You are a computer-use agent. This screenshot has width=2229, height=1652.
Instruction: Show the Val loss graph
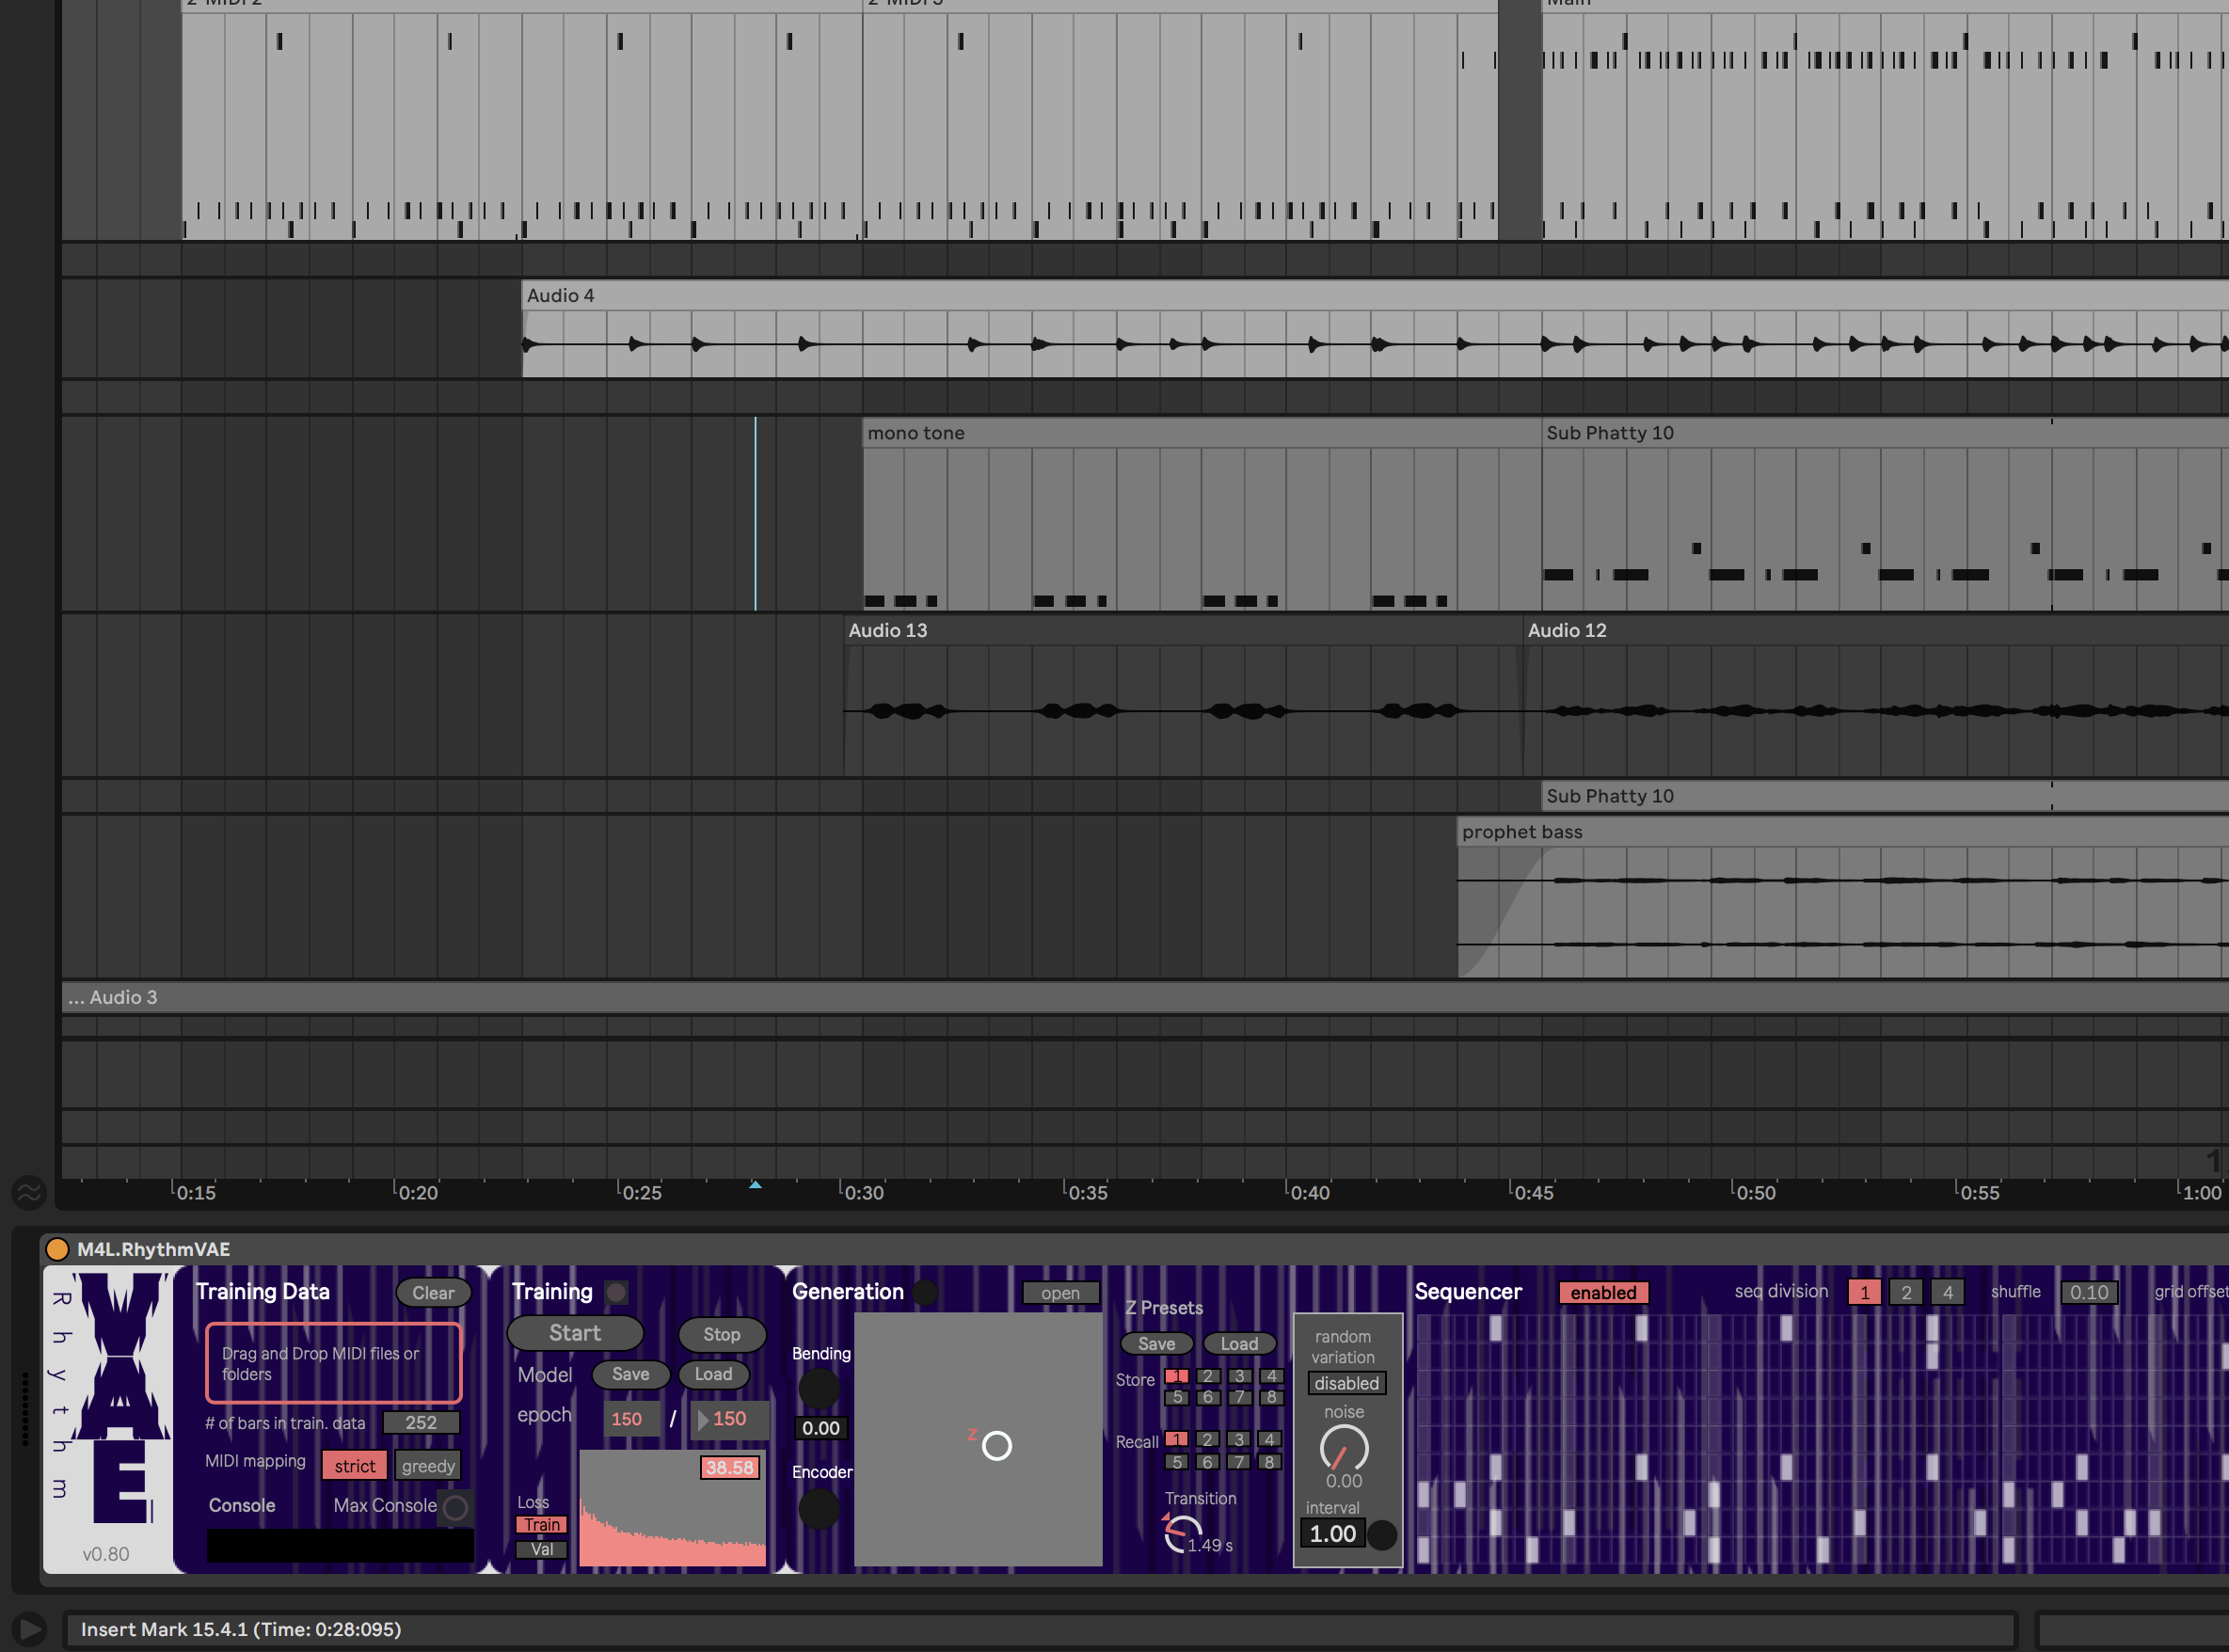[x=541, y=1549]
